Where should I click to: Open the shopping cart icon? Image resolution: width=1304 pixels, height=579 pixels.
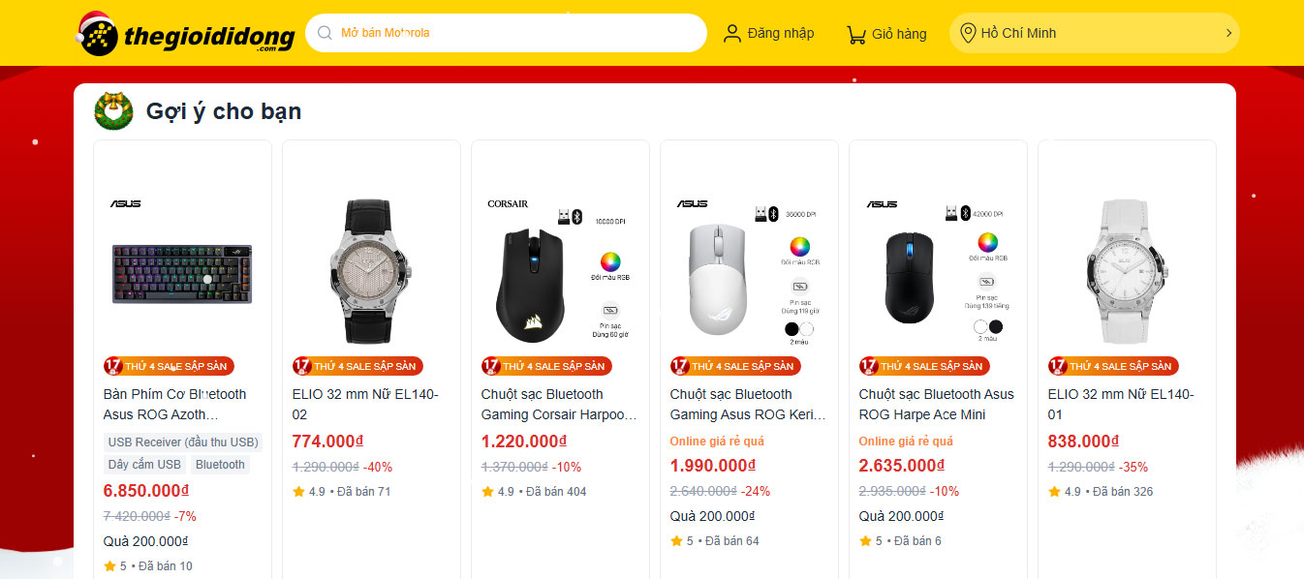click(856, 35)
